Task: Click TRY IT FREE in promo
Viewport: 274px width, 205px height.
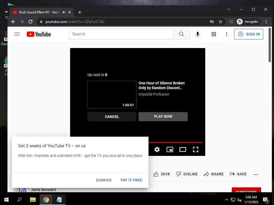Action: 131,180
